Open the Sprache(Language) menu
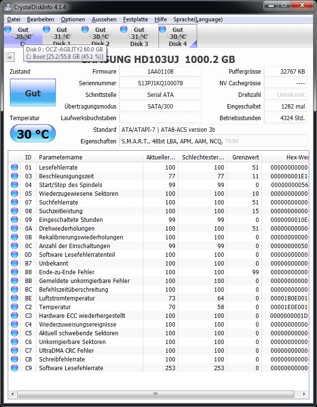 coord(198,19)
